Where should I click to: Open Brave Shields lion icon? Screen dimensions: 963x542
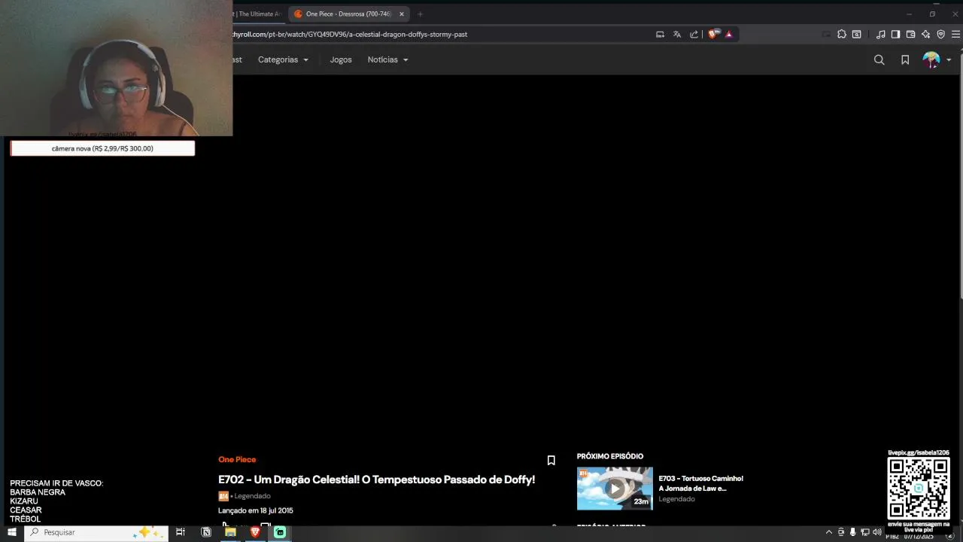713,34
